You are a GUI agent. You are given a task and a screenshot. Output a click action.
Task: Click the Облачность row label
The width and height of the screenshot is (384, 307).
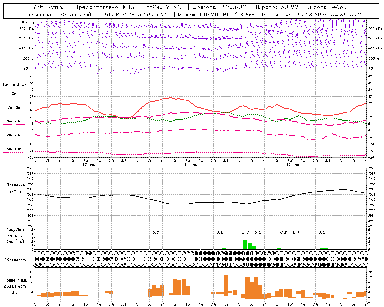tap(15, 260)
